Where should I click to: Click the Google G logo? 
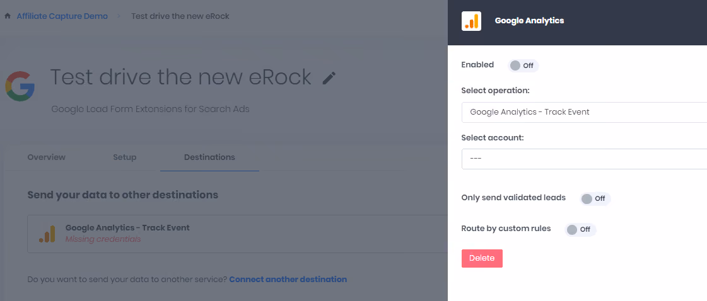pos(20,86)
